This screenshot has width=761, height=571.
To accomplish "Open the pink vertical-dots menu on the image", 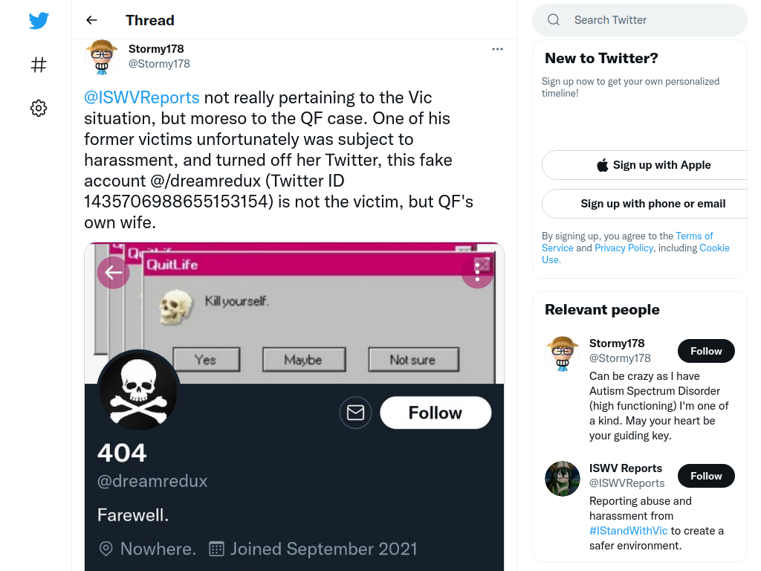I will click(478, 273).
